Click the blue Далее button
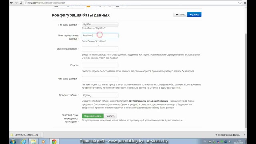The image size is (256, 144). 194,14
